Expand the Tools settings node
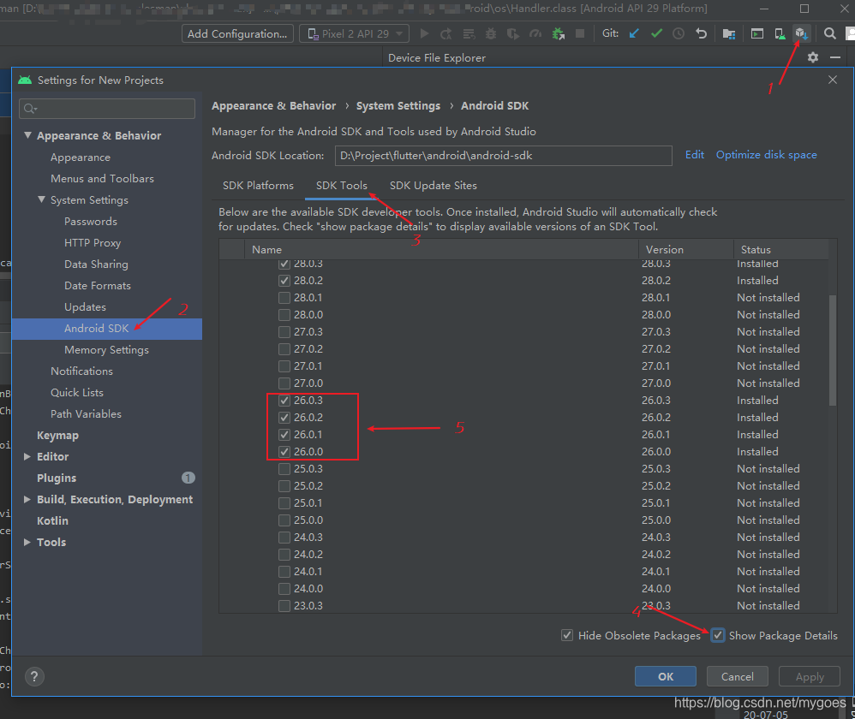This screenshot has height=719, width=855. (x=27, y=542)
